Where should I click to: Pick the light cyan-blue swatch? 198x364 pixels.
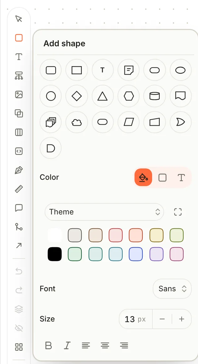(x=116, y=254)
